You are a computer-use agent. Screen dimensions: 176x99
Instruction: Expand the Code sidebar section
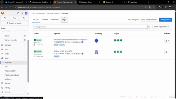click(13, 54)
